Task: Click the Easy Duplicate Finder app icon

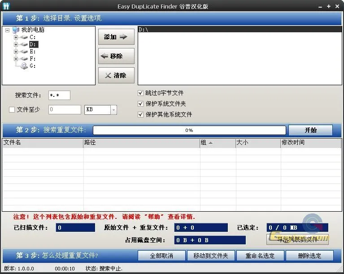Action: click(6, 6)
